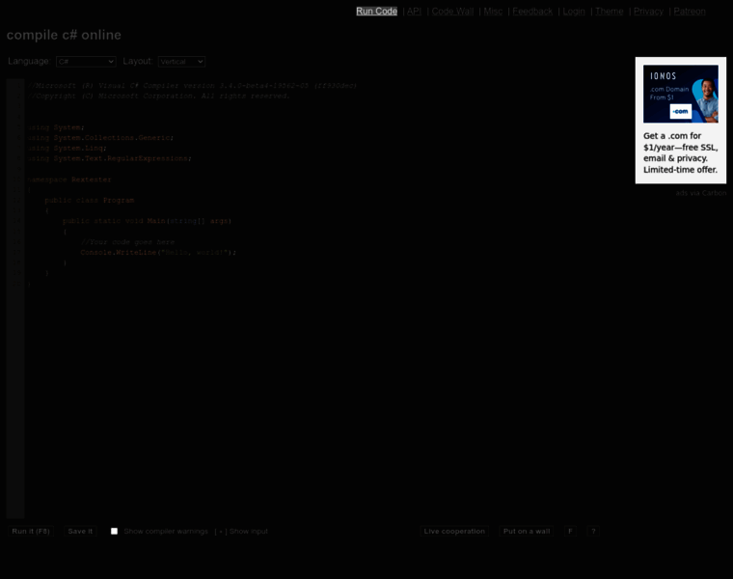This screenshot has height=579, width=733.
Task: Open the API link
Action: (414, 12)
